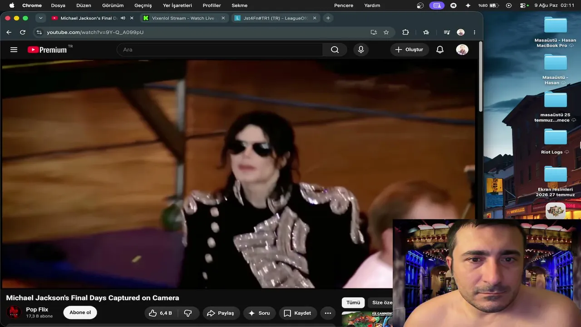Open the Profiller menu
Screen dimensions: 581x327
[x=212, y=5]
